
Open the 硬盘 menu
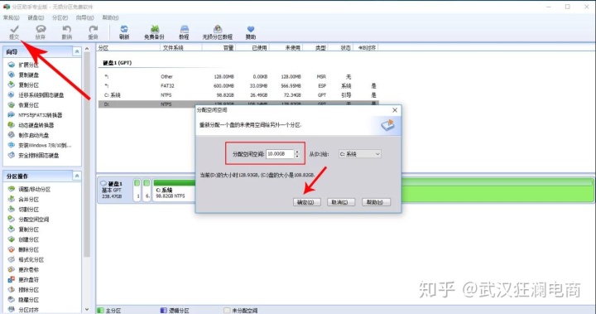point(36,17)
